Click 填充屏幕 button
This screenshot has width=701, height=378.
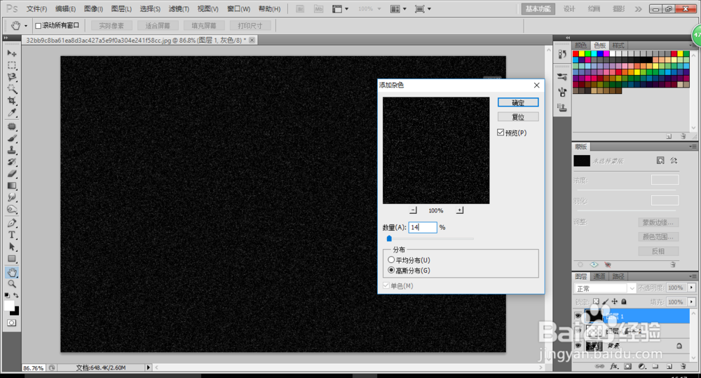coord(204,26)
